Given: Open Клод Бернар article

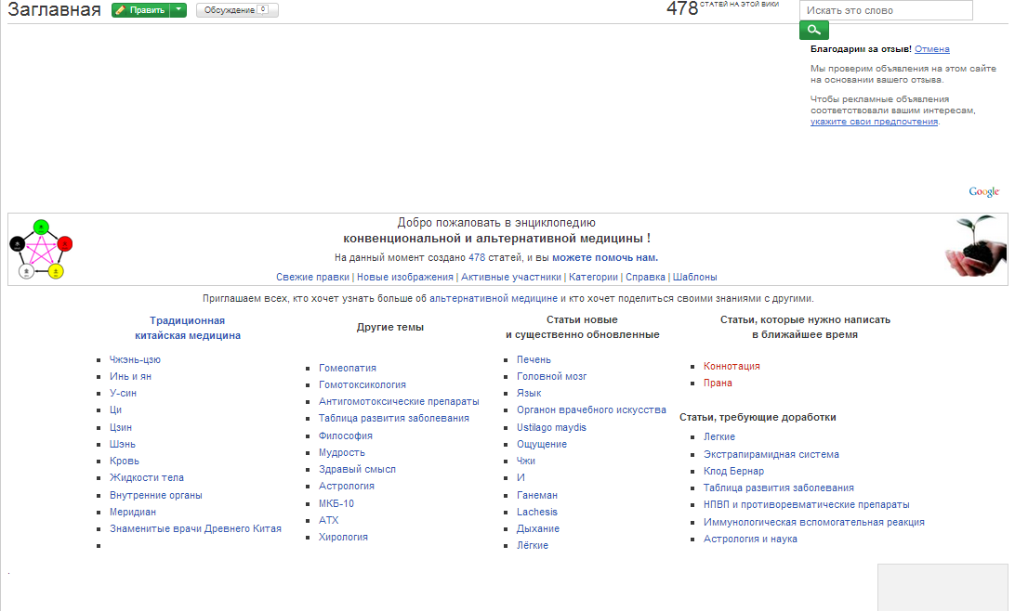Looking at the screenshot, I should [733, 472].
